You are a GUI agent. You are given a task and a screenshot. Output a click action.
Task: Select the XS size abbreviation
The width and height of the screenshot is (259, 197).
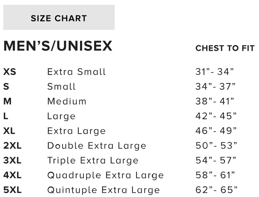pyautogui.click(x=10, y=72)
